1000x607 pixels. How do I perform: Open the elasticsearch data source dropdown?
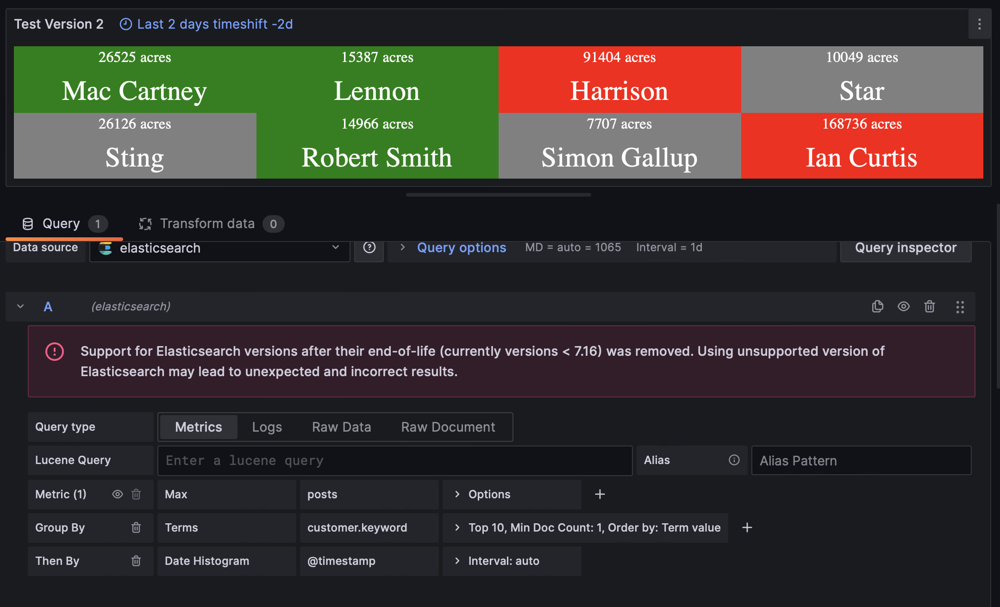click(219, 248)
